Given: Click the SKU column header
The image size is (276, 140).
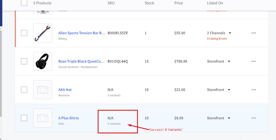Looking at the screenshot, I should 111,3.
